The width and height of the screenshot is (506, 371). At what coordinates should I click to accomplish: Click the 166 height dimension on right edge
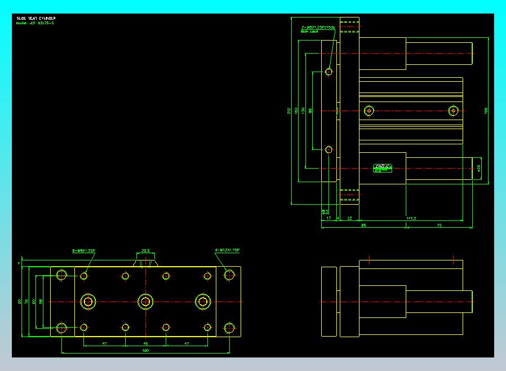point(486,111)
